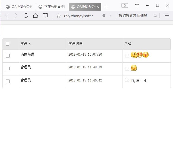Check the 14:48:19 管理员 row checkbox
Viewport: 173px width, 158px height.
[x=8, y=68]
